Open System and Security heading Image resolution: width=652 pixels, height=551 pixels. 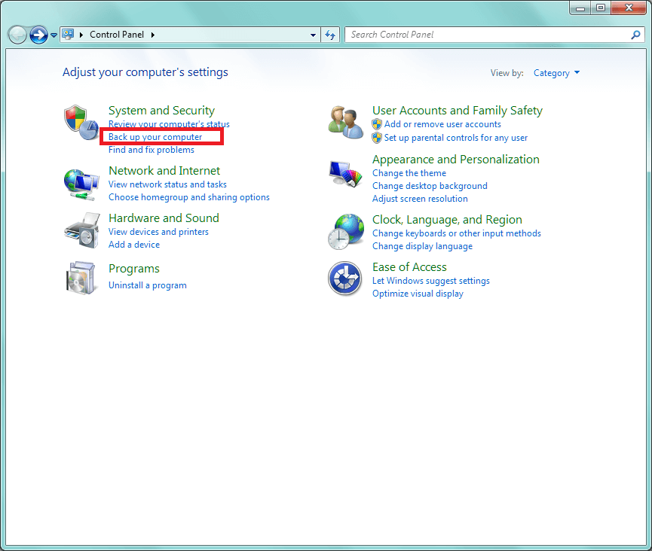(161, 111)
